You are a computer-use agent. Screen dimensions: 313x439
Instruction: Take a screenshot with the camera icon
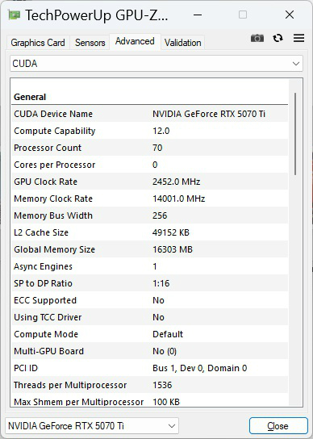[257, 38]
